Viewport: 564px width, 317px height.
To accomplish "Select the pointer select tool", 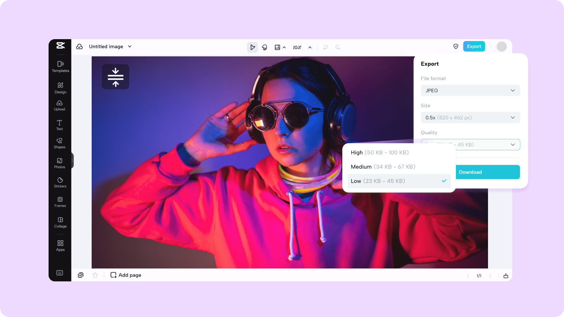I will tap(252, 47).
